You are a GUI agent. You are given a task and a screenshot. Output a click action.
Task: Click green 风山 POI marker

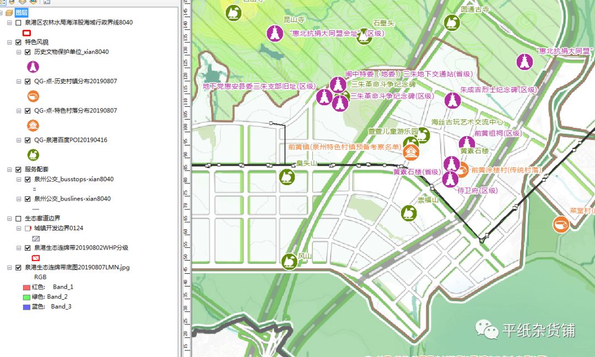click(289, 262)
